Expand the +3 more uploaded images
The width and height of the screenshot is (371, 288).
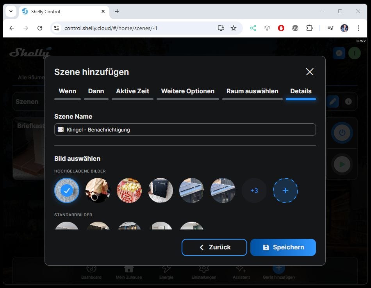254,190
